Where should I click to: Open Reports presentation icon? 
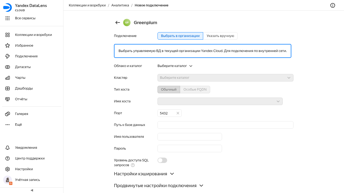point(8,99)
